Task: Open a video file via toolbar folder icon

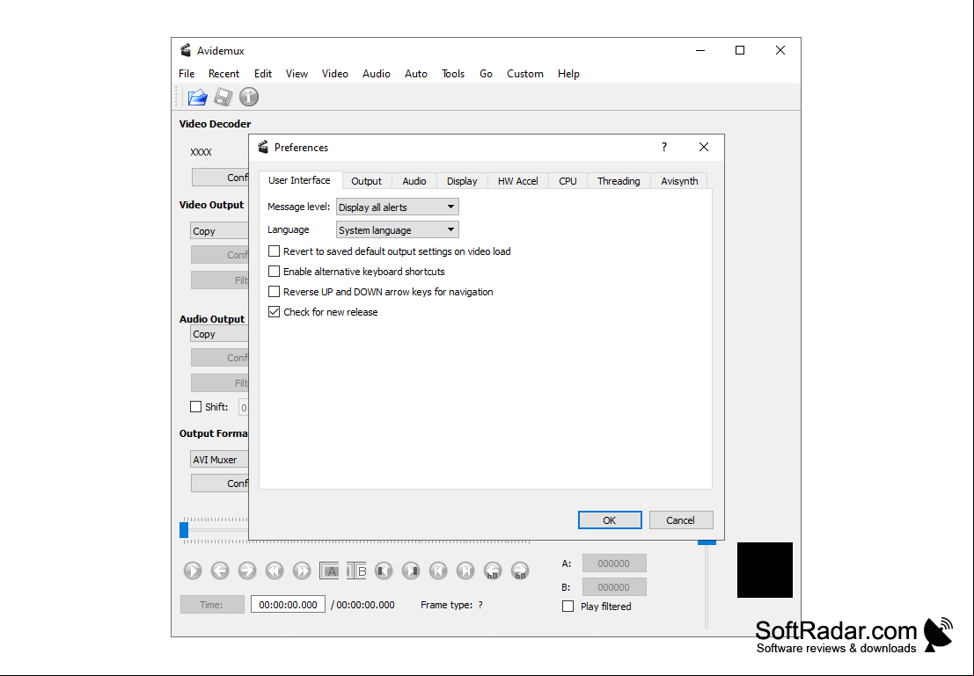Action: [197, 97]
